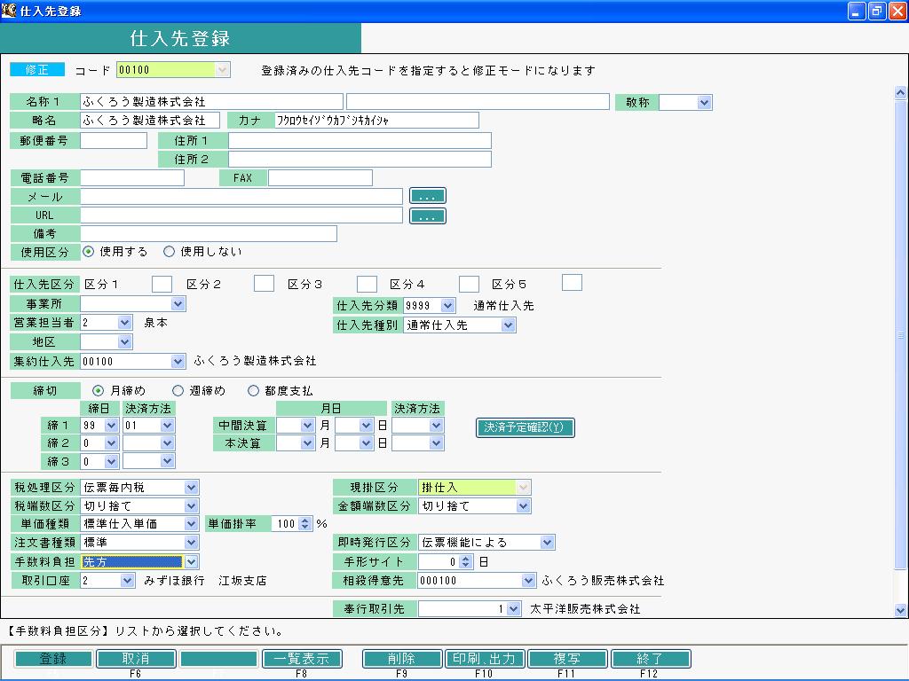Choose the 月締め closing option
This screenshot has height=681, width=909.
tap(98, 390)
